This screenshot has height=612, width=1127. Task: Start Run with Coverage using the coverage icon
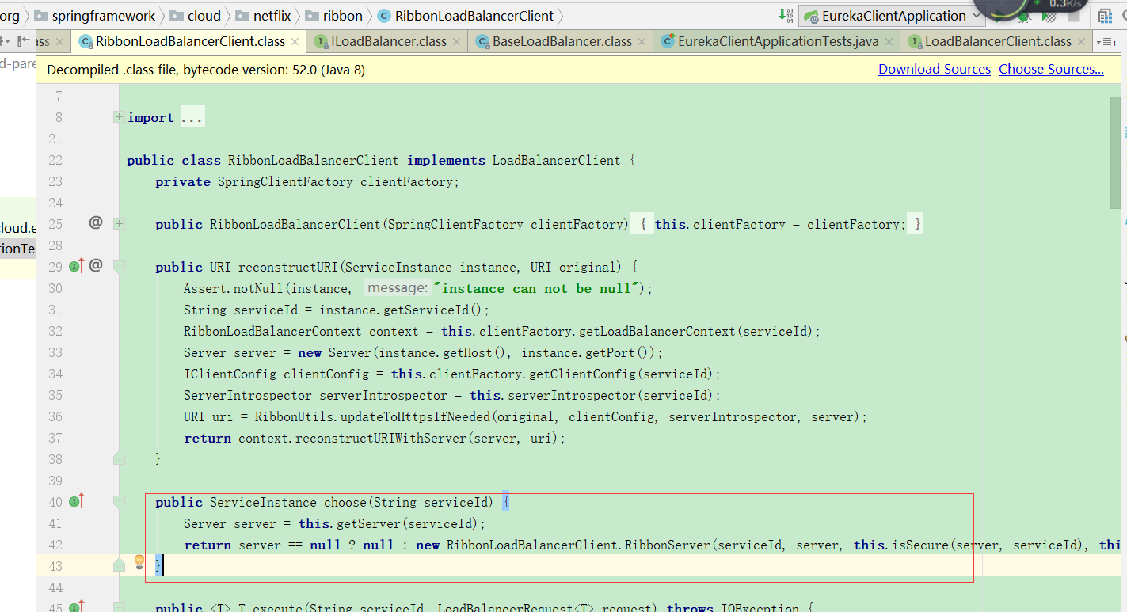1049,16
